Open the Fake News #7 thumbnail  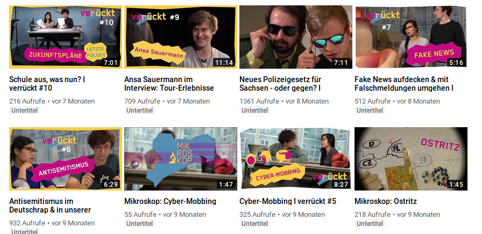411,37
